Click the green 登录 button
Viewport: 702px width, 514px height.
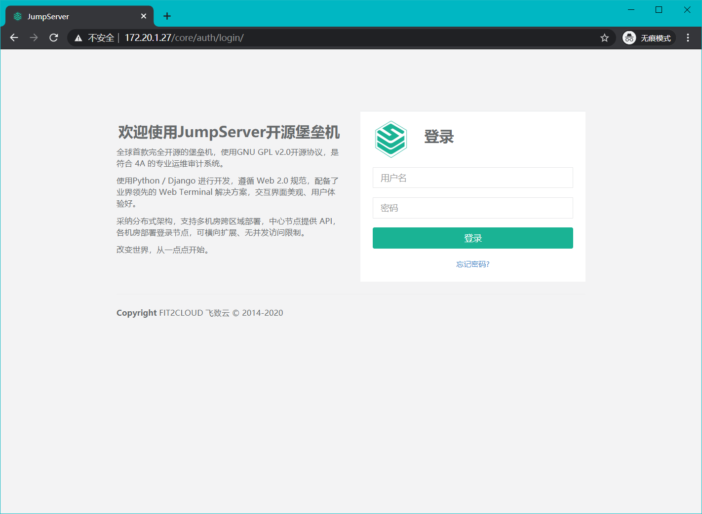(473, 238)
